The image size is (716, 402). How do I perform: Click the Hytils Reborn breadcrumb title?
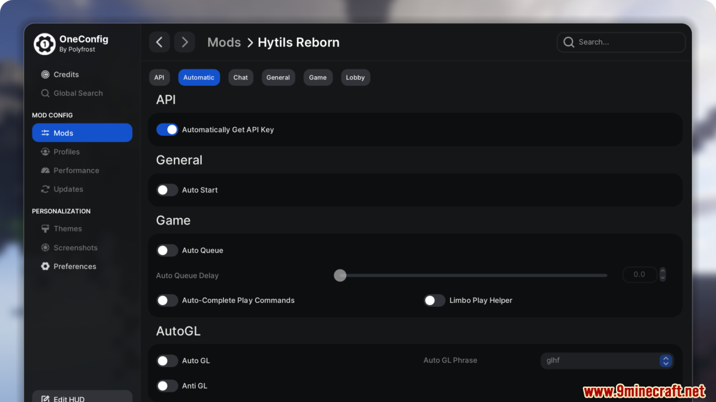[x=299, y=42]
